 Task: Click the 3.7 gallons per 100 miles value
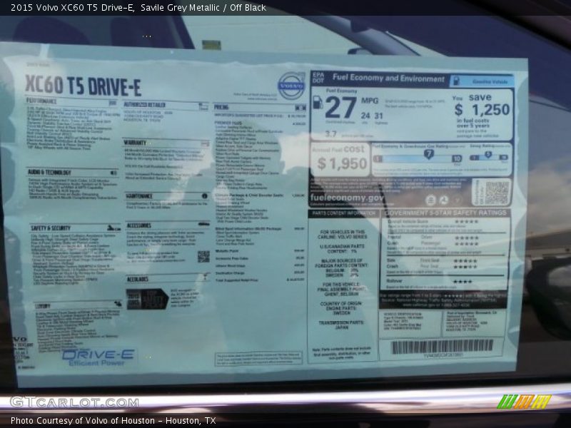click(330, 134)
